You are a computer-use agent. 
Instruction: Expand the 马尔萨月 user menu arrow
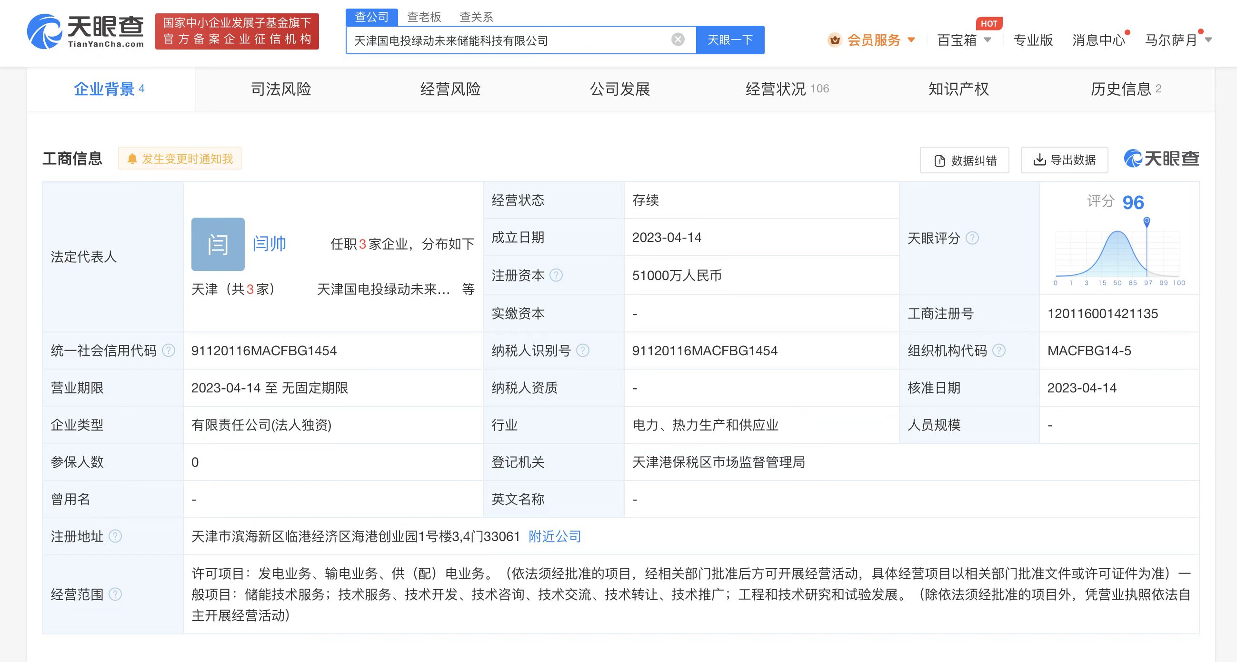pyautogui.click(x=1208, y=40)
